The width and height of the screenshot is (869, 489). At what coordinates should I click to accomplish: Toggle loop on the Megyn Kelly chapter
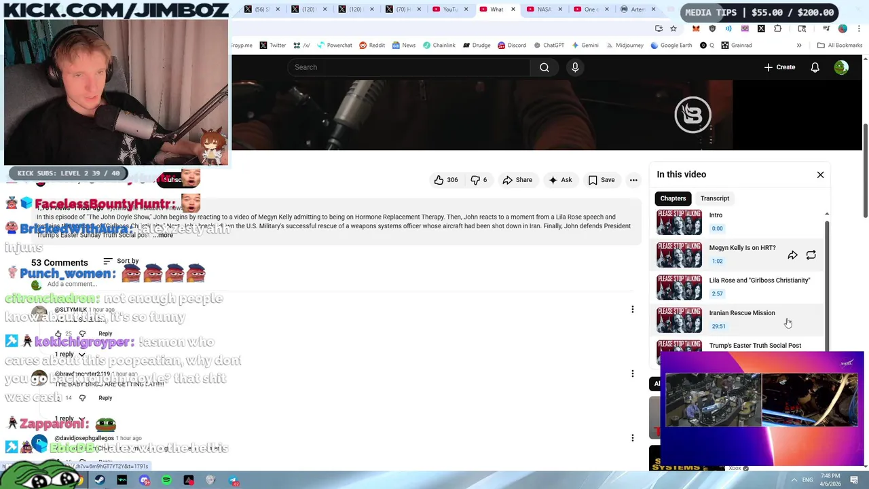[x=811, y=255]
